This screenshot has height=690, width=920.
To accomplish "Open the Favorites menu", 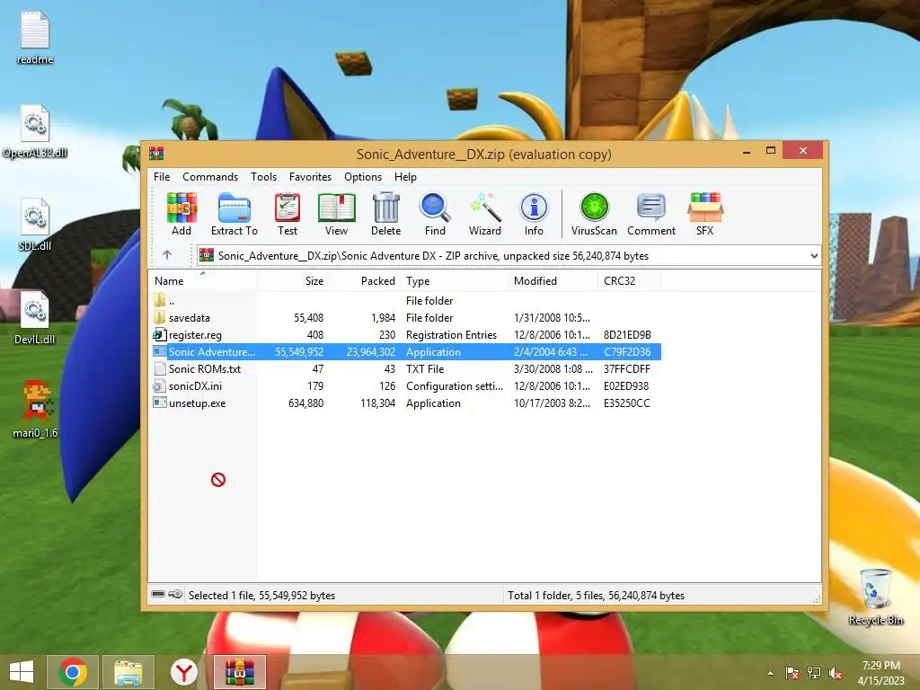I will click(310, 177).
